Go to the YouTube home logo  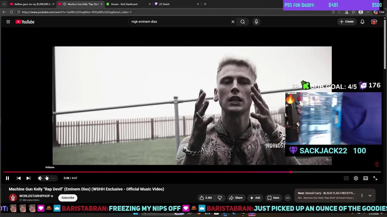click(25, 22)
